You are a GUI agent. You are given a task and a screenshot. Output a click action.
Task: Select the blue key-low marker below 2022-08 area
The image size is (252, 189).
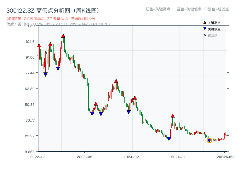point(46,74)
